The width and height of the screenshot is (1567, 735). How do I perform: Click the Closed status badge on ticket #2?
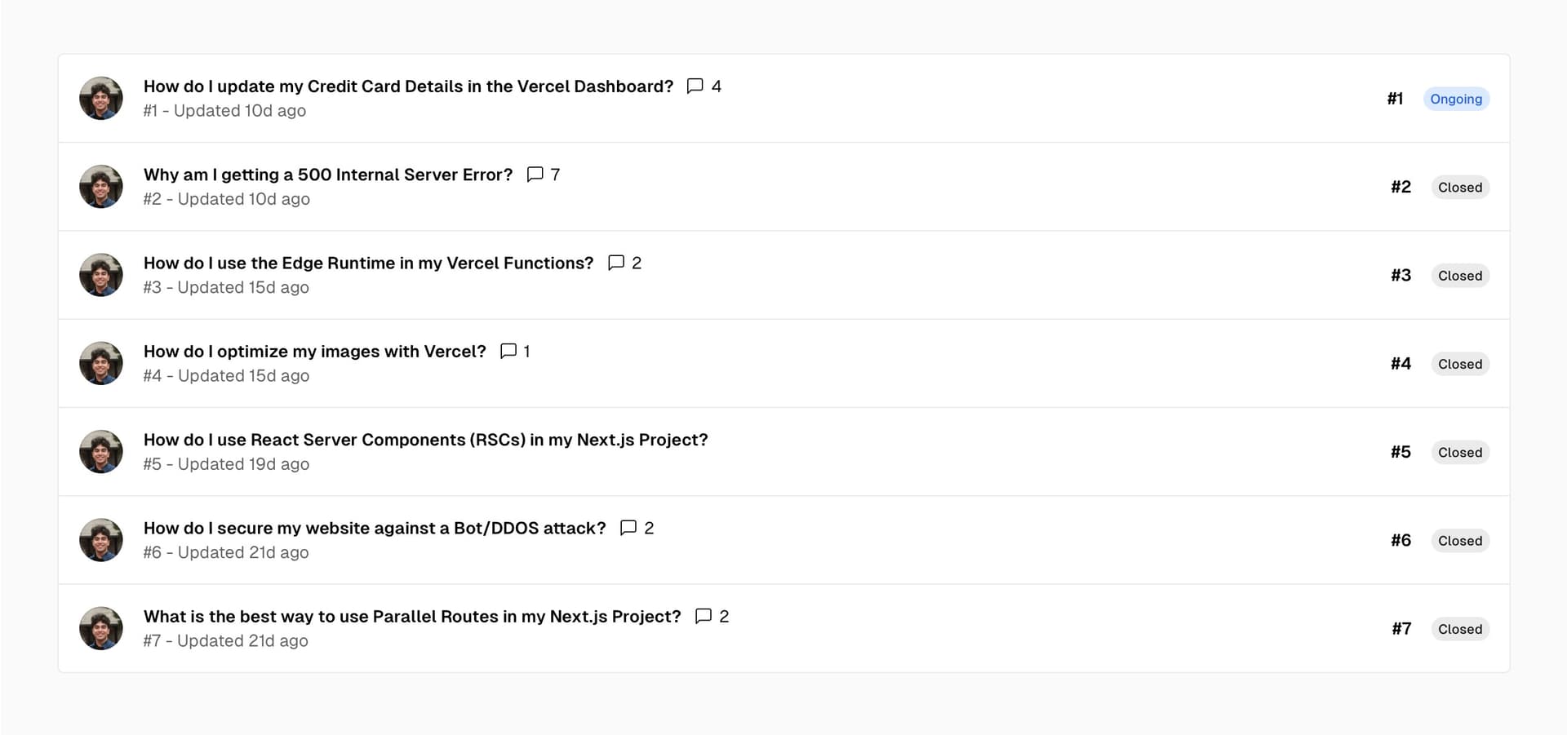[x=1459, y=187]
